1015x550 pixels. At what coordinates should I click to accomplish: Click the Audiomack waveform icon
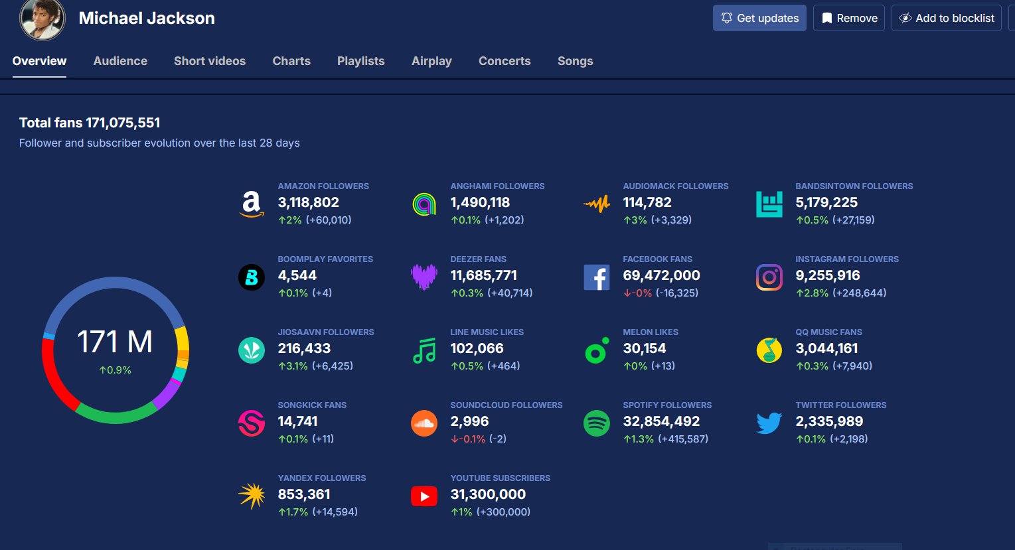[x=597, y=204]
